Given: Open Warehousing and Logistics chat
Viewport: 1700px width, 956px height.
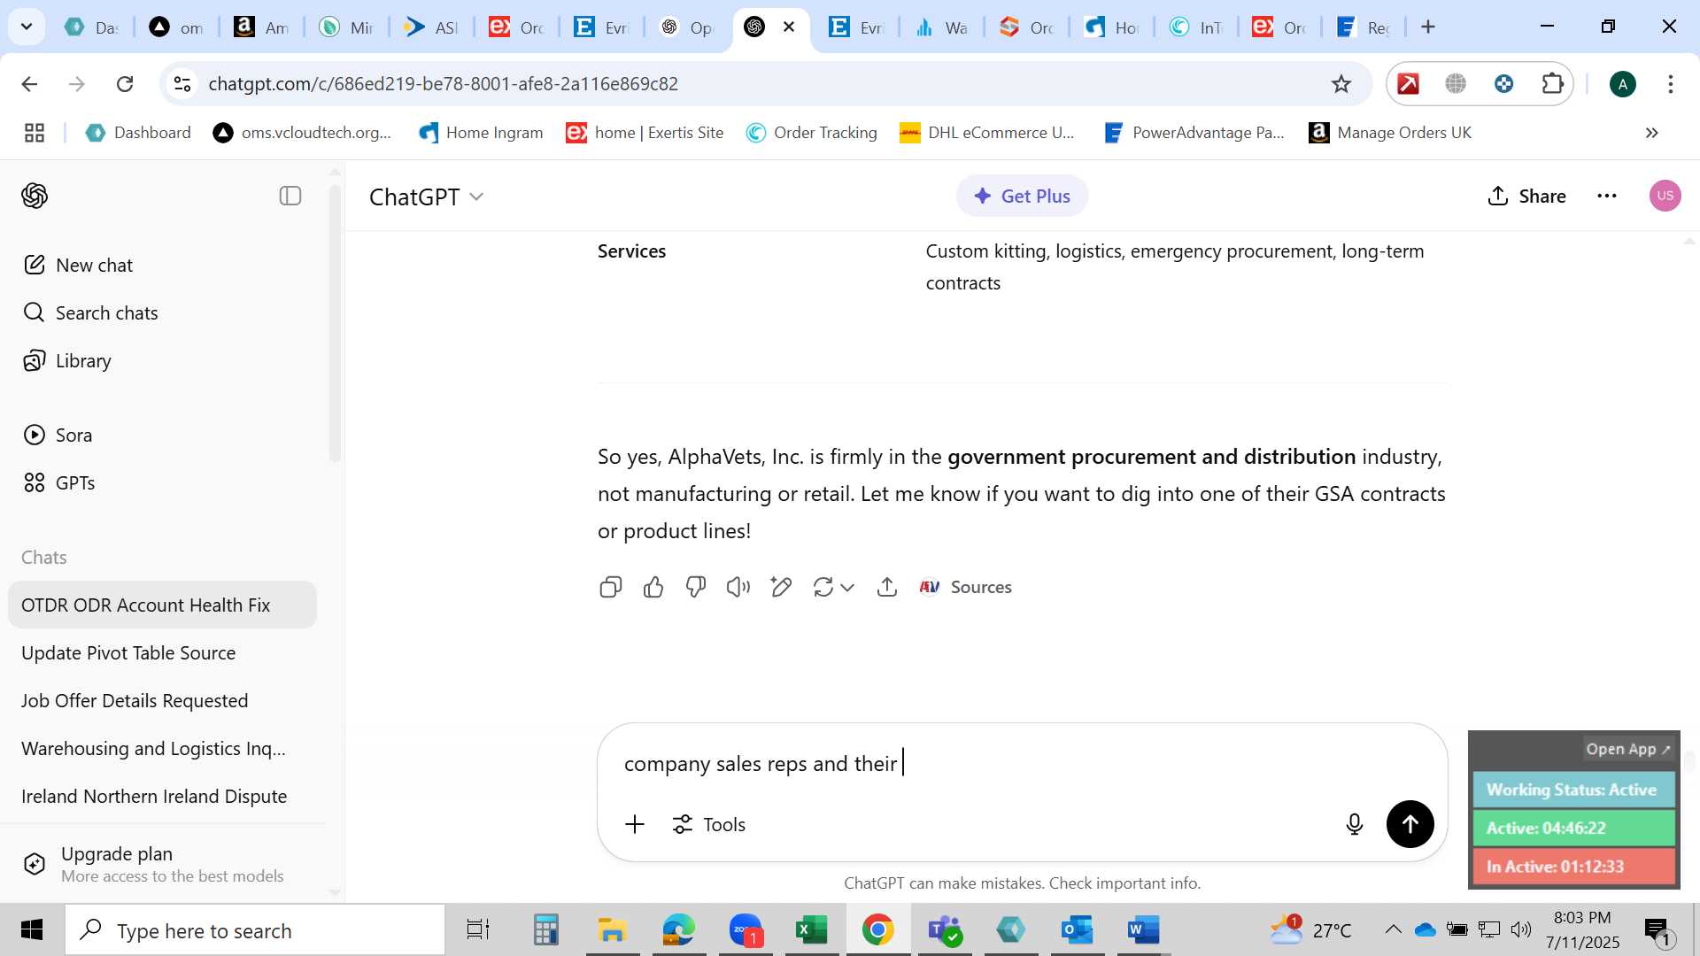Looking at the screenshot, I should 162,749.
